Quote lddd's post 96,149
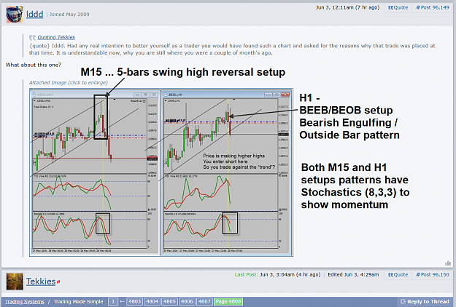This screenshot has width=456, height=307. [398, 7]
